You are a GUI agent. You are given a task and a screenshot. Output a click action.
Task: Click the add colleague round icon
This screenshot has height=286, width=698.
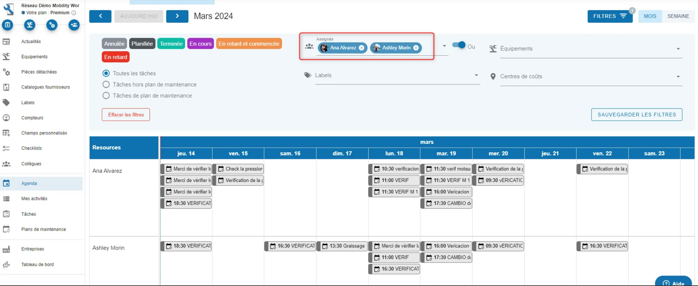pos(74,25)
